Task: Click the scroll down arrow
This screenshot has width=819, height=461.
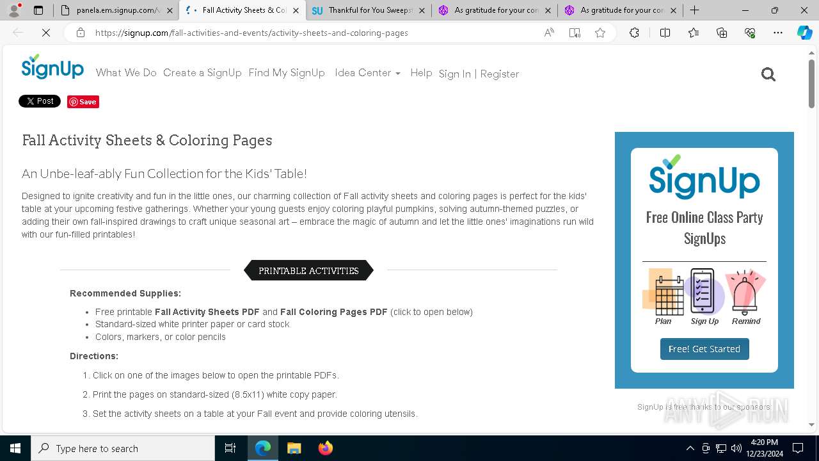Action: coord(811,425)
